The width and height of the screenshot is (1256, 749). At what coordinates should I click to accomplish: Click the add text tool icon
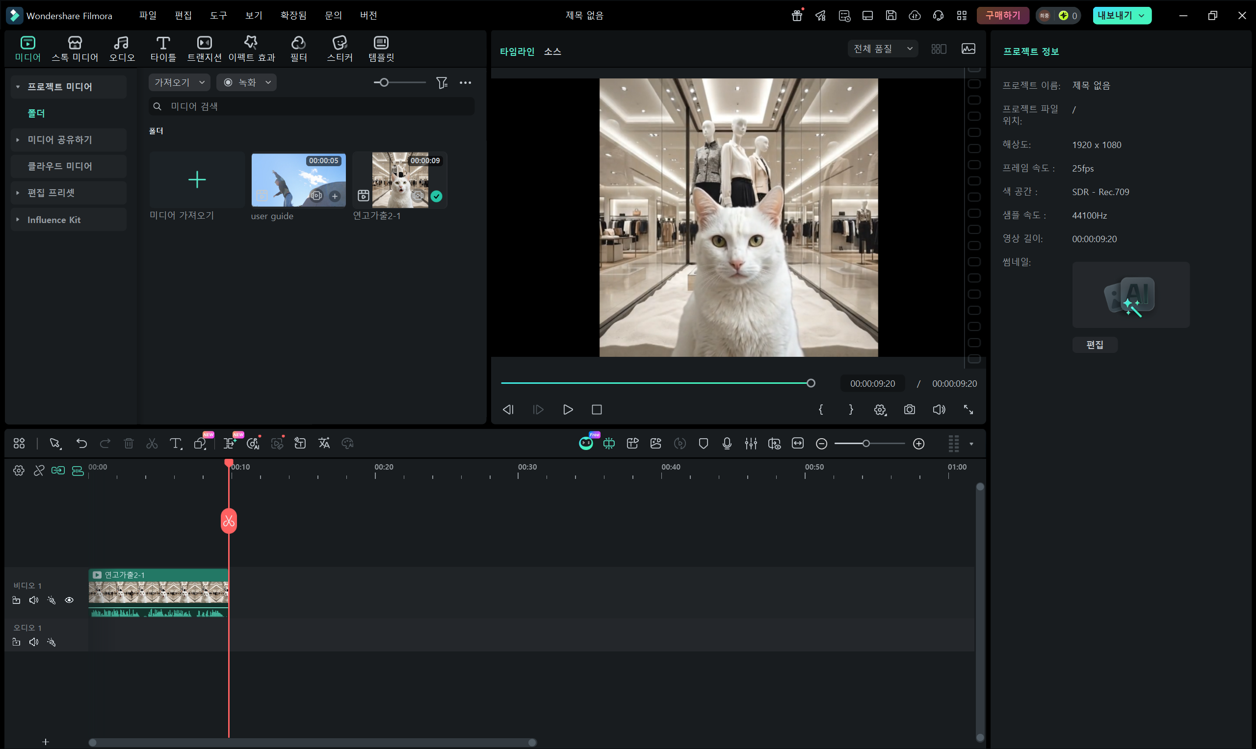175,443
